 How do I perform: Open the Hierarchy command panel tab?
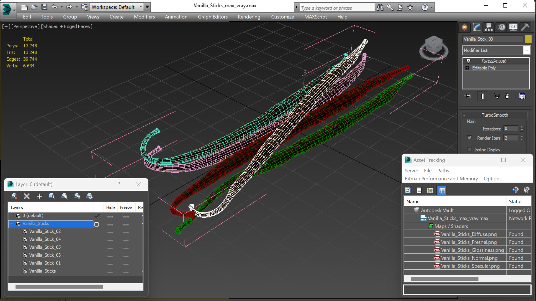pos(489,27)
